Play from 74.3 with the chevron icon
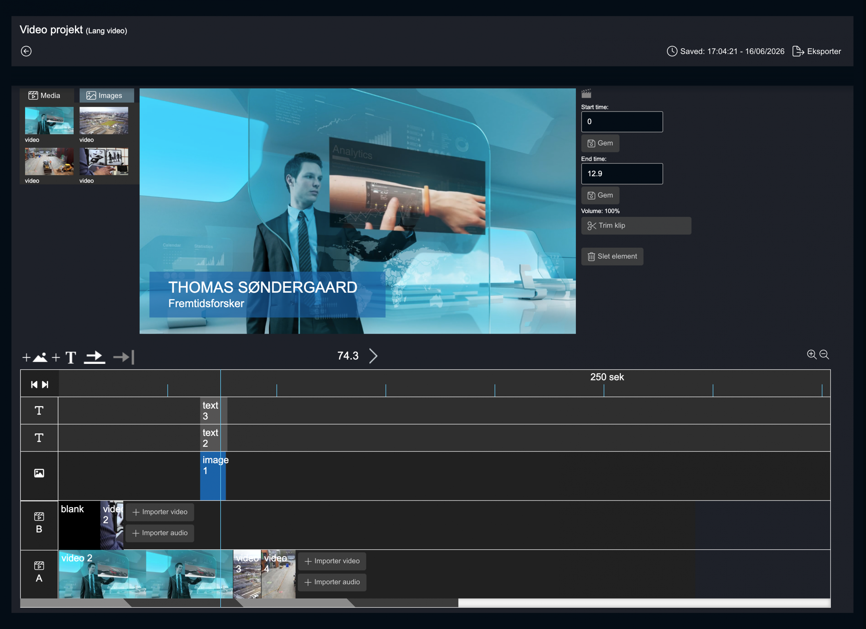The width and height of the screenshot is (866, 629). tap(373, 356)
